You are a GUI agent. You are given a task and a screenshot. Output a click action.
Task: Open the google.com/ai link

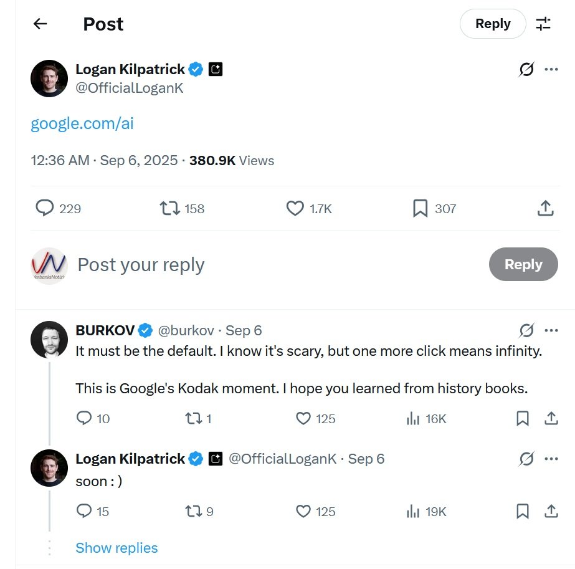(82, 123)
